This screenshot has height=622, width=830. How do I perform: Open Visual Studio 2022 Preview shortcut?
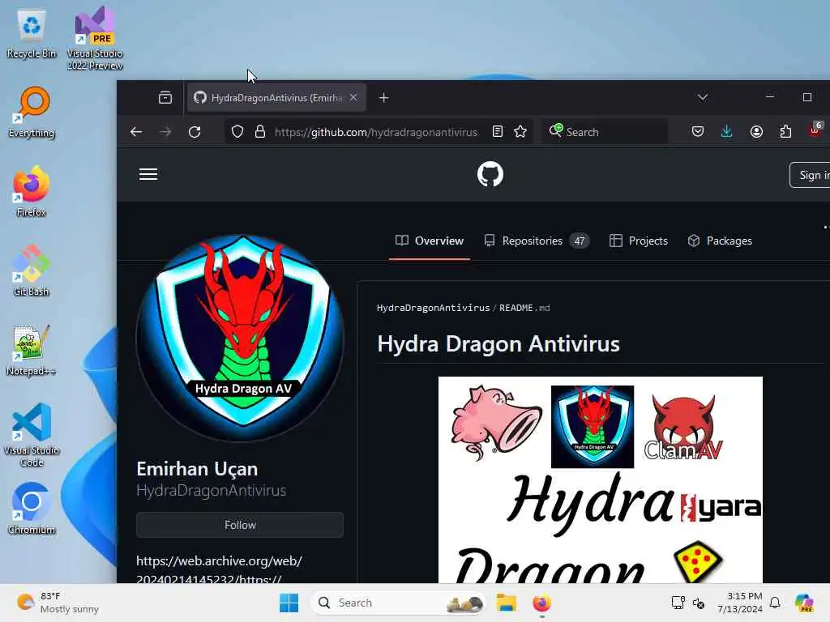[95, 38]
